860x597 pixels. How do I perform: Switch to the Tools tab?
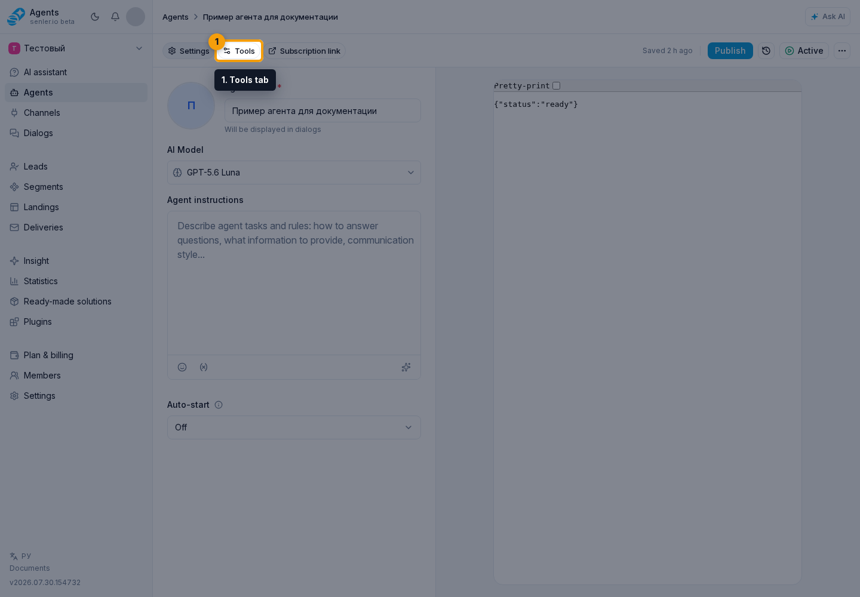(x=239, y=51)
